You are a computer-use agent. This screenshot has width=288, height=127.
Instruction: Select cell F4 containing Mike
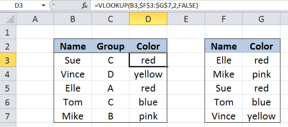(x=224, y=74)
